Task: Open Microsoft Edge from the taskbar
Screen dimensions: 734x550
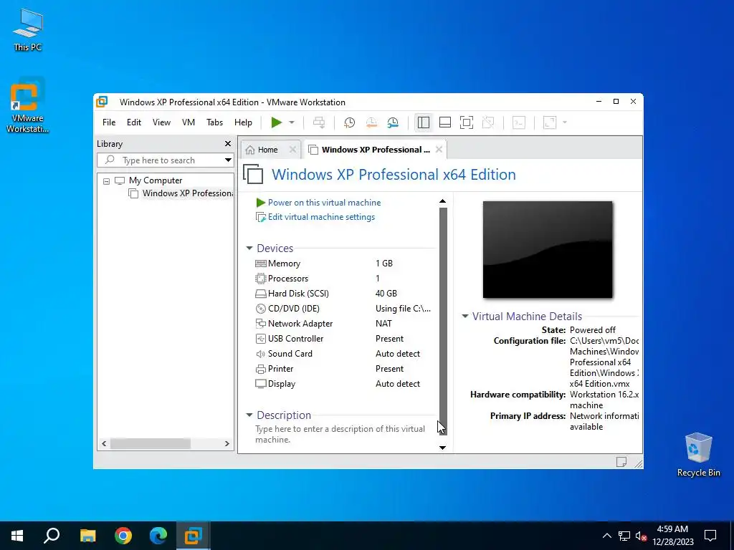Action: click(158, 536)
